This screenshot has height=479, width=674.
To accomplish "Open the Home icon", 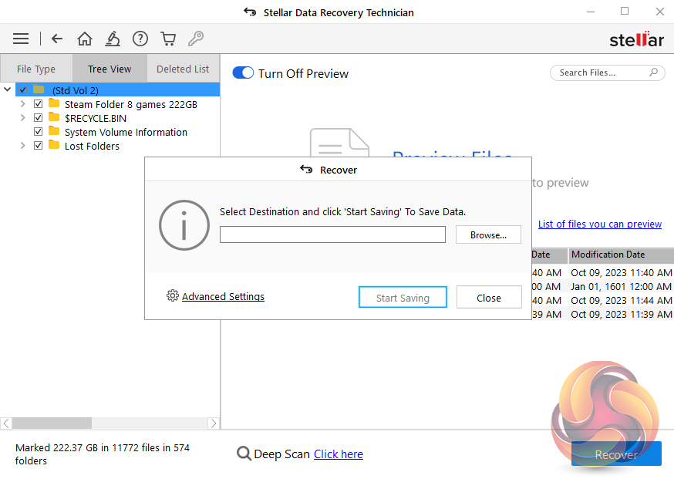I will pos(84,39).
